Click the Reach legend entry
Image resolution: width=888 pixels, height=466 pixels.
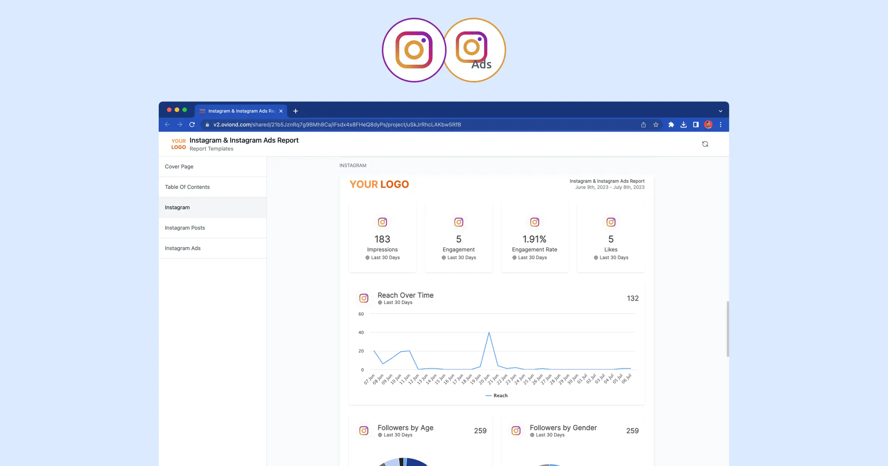pyautogui.click(x=496, y=395)
